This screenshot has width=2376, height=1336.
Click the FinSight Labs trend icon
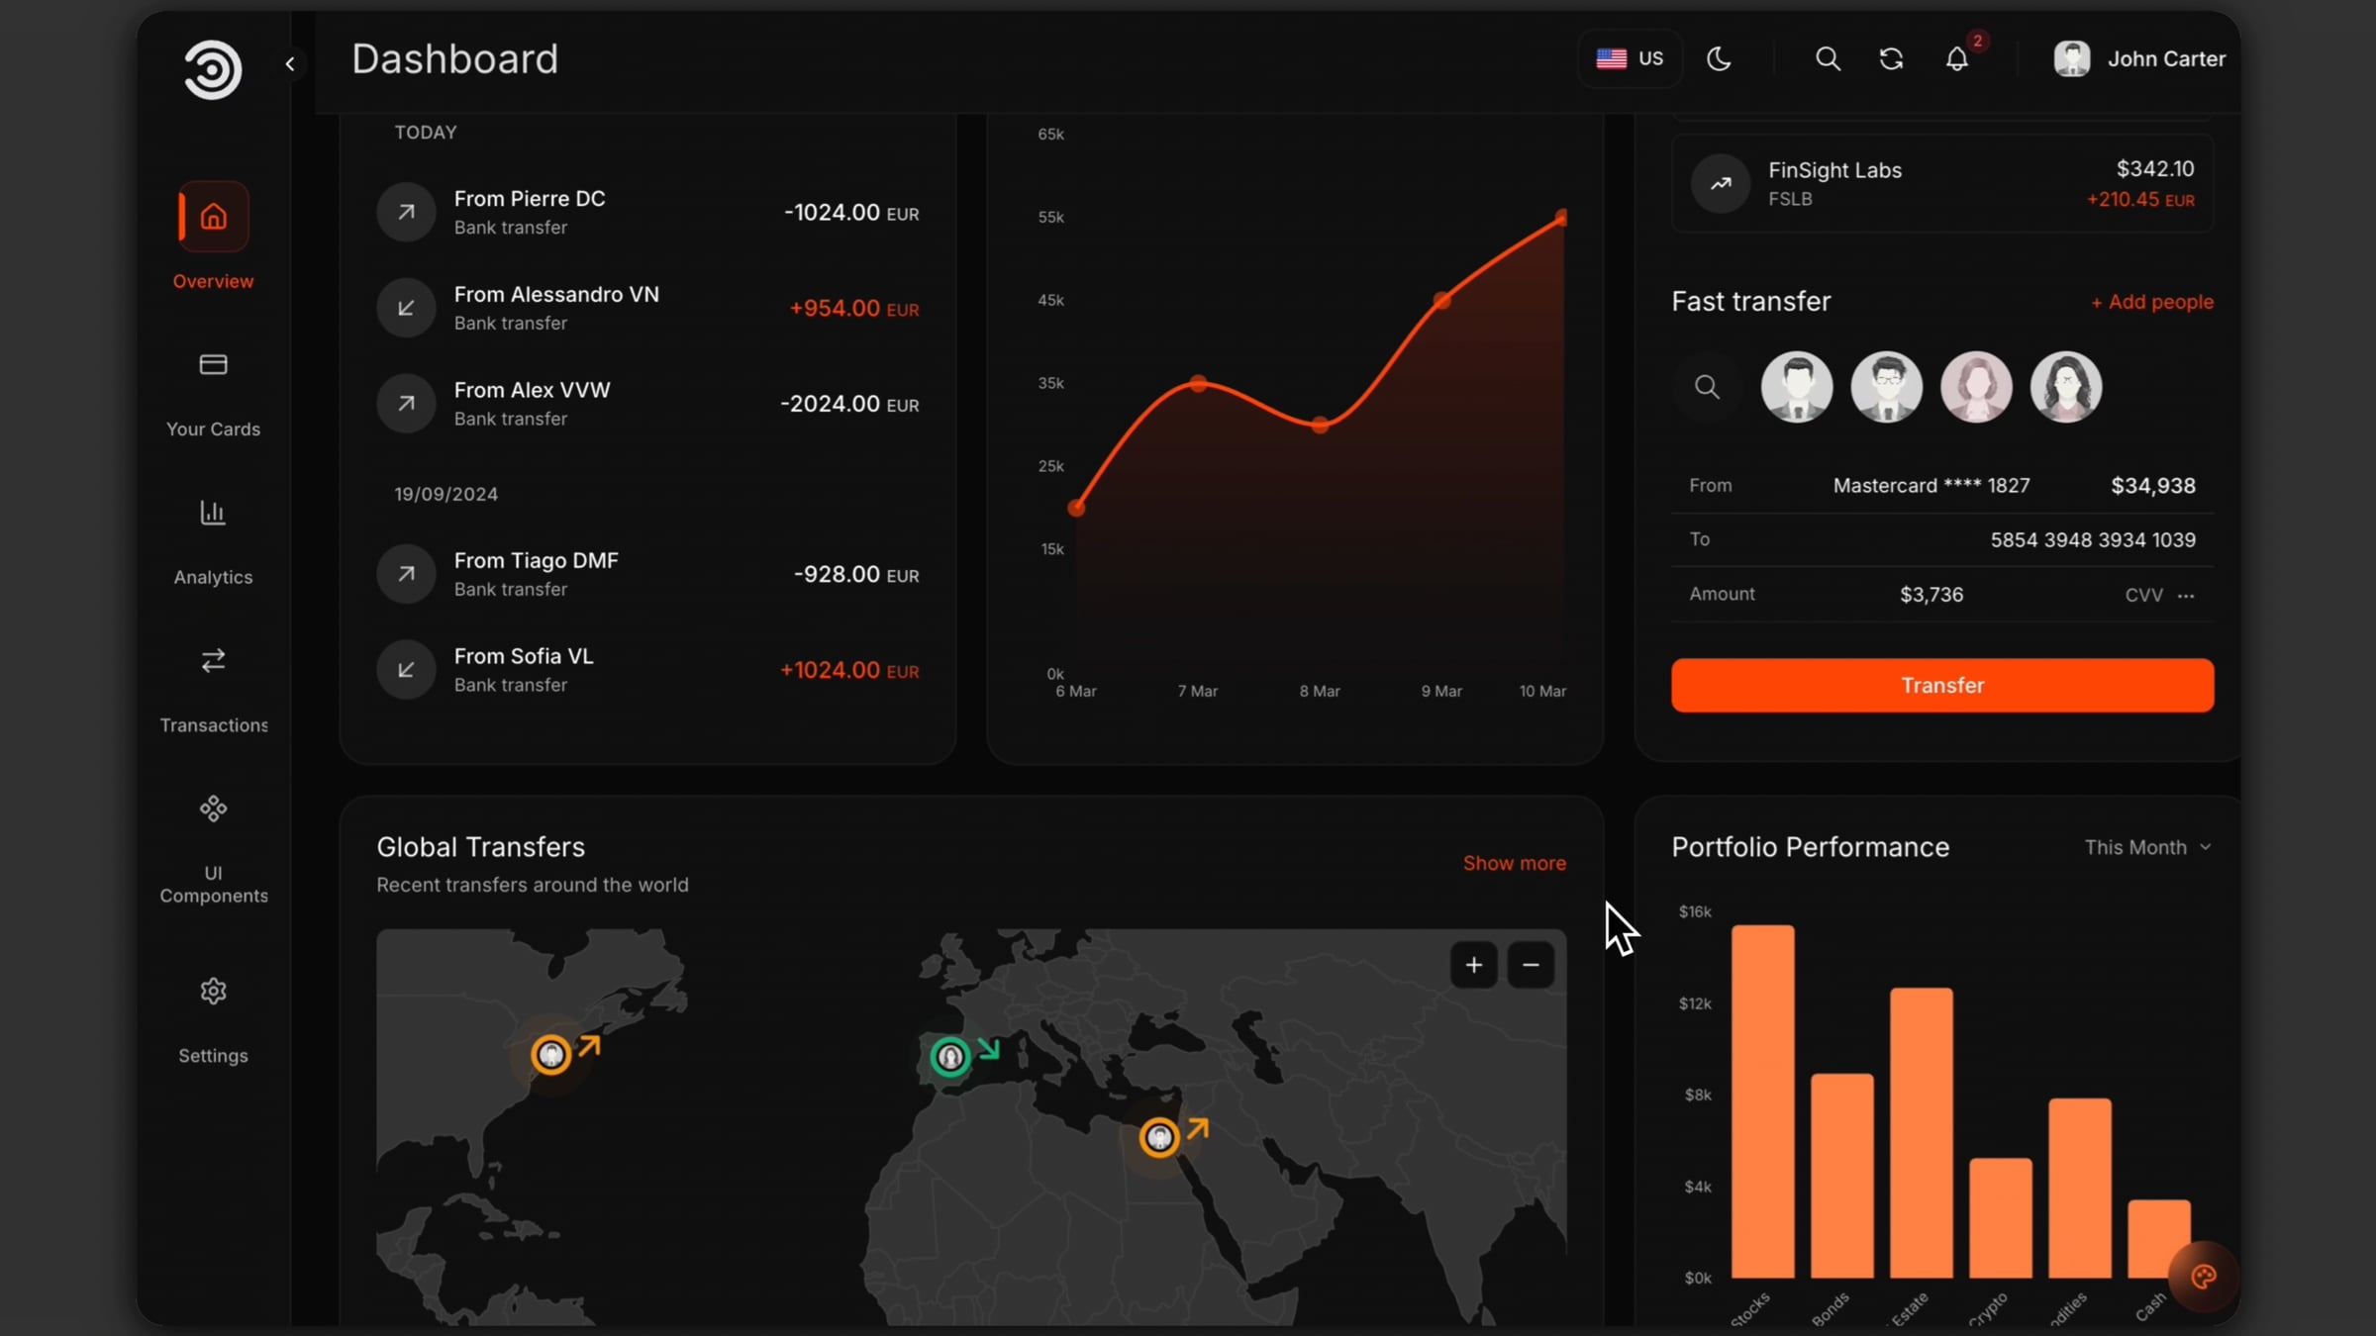1721,183
